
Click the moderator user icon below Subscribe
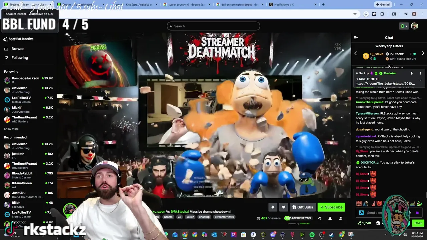[x=341, y=218]
